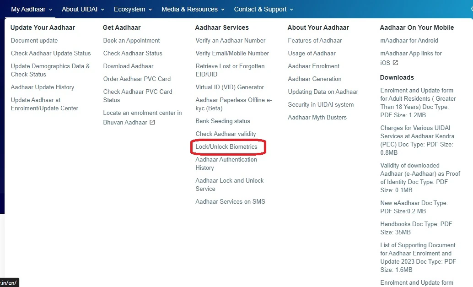Open Check Aadhaar Status link

click(x=133, y=54)
